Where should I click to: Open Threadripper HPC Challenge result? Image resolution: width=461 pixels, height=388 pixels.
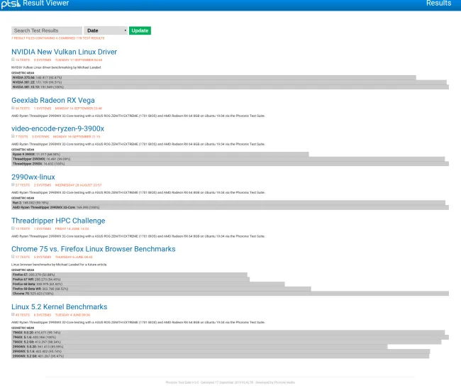(x=58, y=221)
